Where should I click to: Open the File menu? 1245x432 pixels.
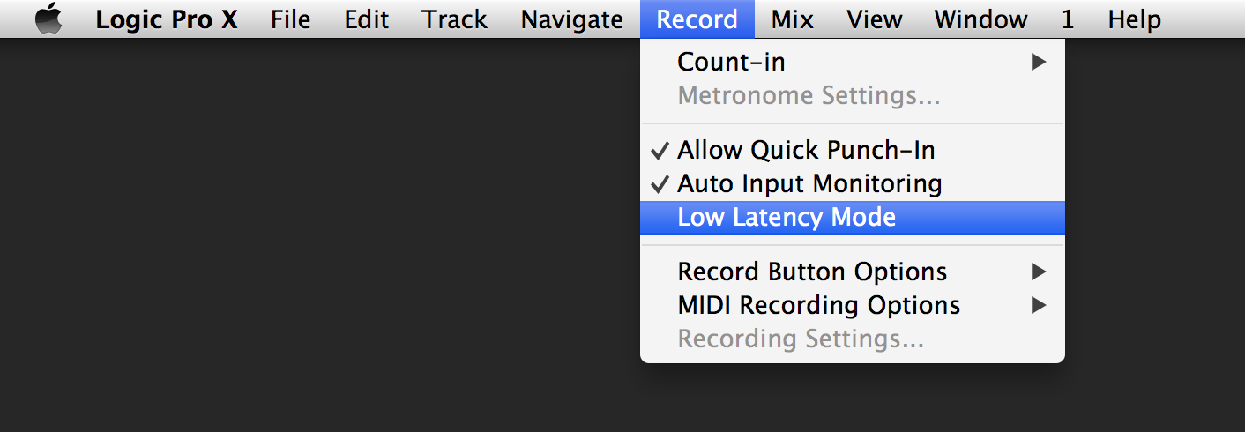(x=291, y=19)
